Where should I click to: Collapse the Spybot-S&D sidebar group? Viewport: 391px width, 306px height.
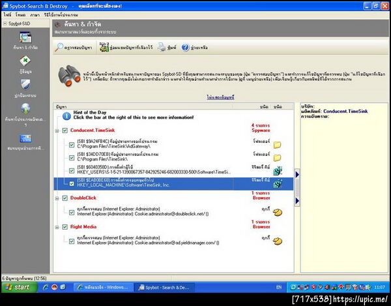click(5, 23)
